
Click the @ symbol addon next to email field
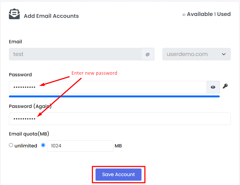tap(147, 54)
